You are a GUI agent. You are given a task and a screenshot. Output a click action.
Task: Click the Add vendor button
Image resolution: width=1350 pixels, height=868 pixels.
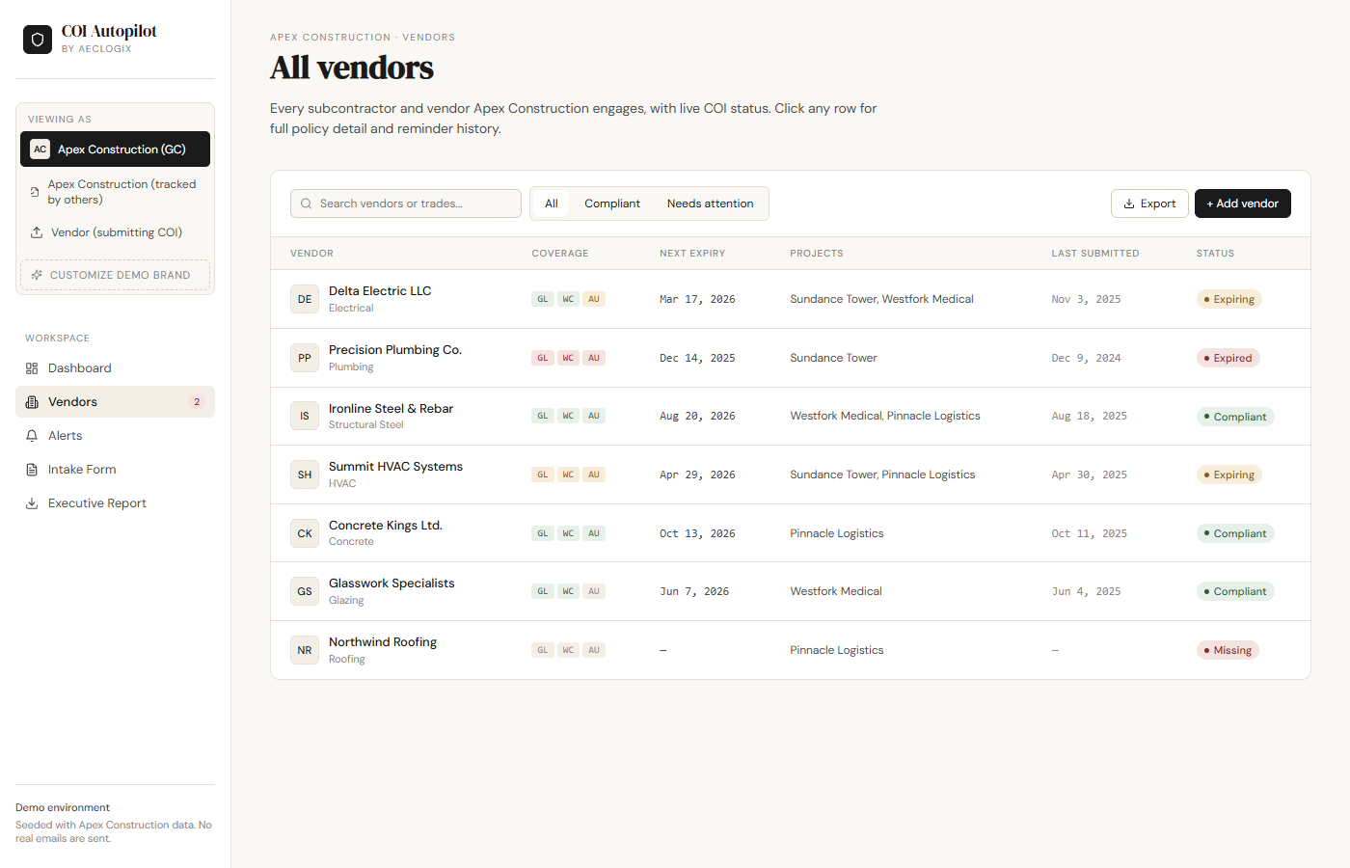(1242, 203)
